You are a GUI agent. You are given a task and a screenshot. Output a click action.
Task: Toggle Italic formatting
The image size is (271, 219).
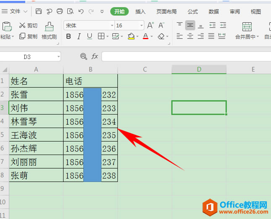coord(79,36)
